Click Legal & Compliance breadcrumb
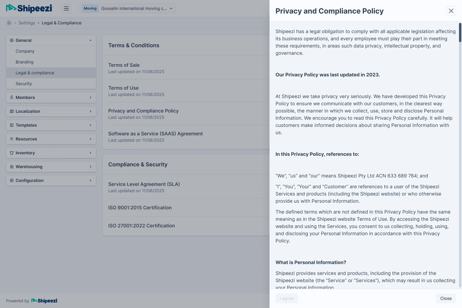462x308 pixels. [62, 23]
